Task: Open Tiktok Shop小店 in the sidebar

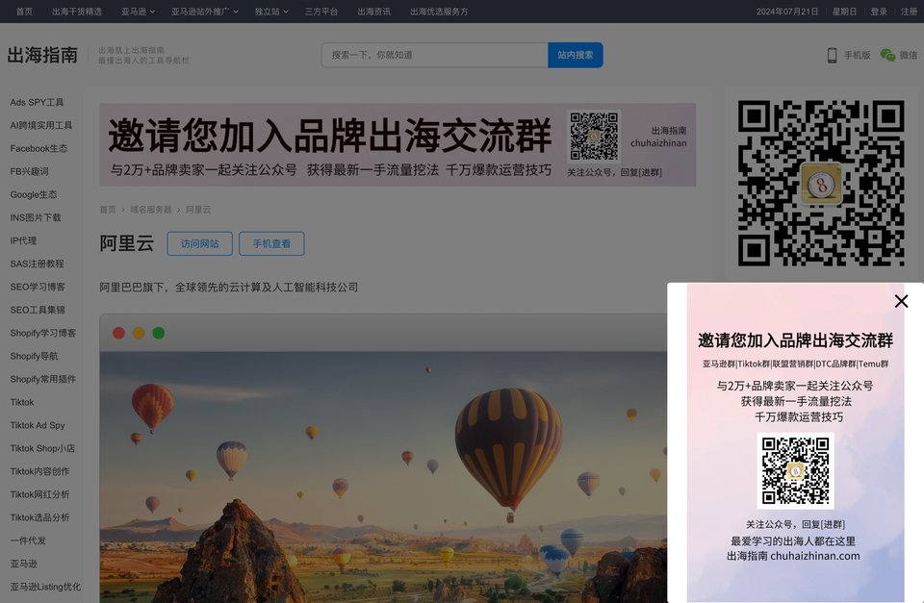Action: (x=41, y=448)
